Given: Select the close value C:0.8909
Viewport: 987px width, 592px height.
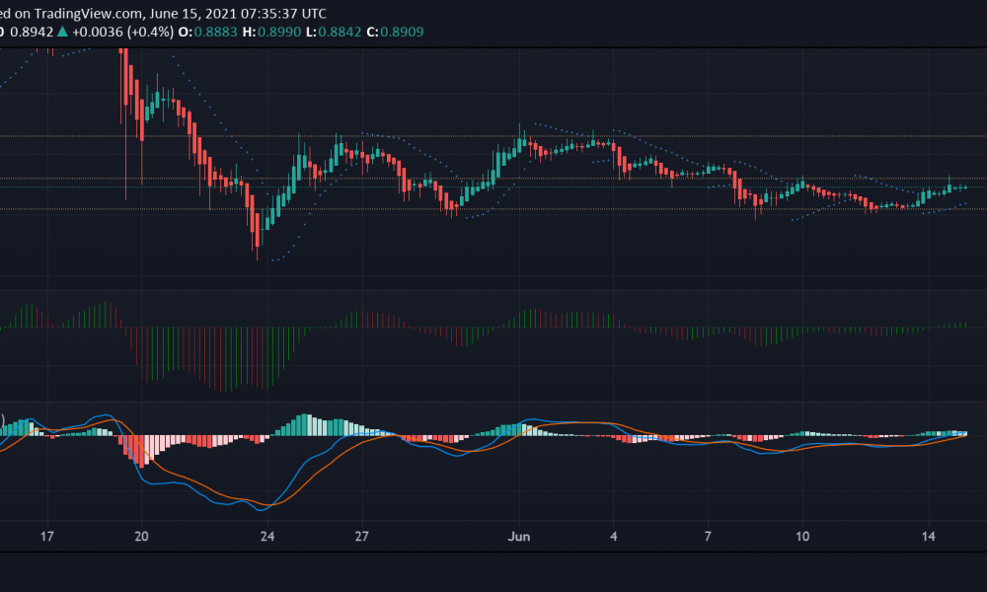Looking at the screenshot, I should (395, 32).
